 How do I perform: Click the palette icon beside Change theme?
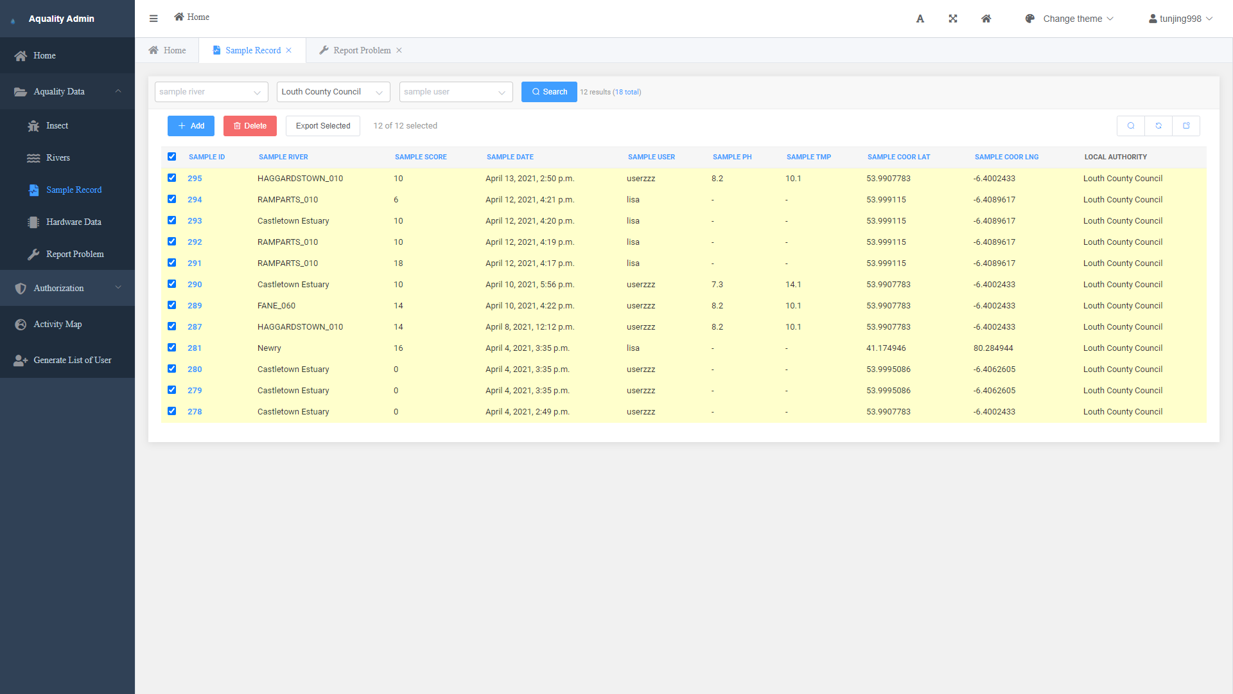coord(1030,19)
